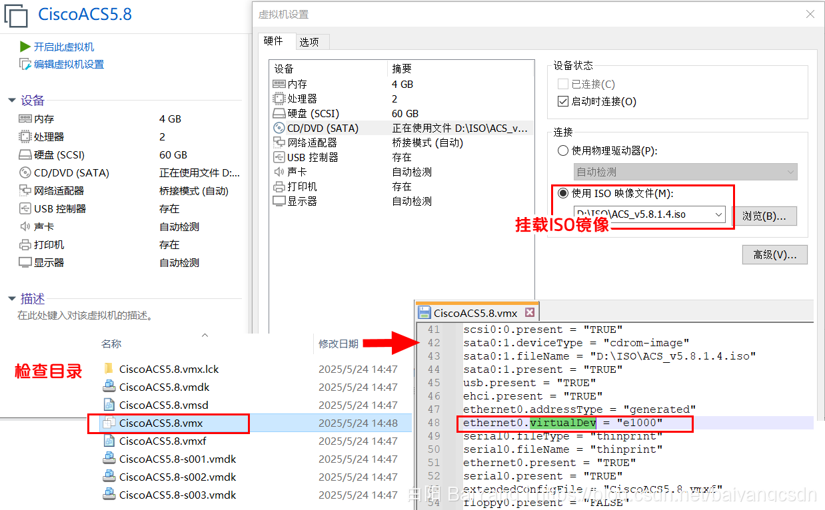Click printer icon in settings dialog list
This screenshot has height=510, width=825.
[279, 186]
